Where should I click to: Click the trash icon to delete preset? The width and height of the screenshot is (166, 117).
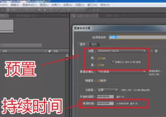(156, 51)
